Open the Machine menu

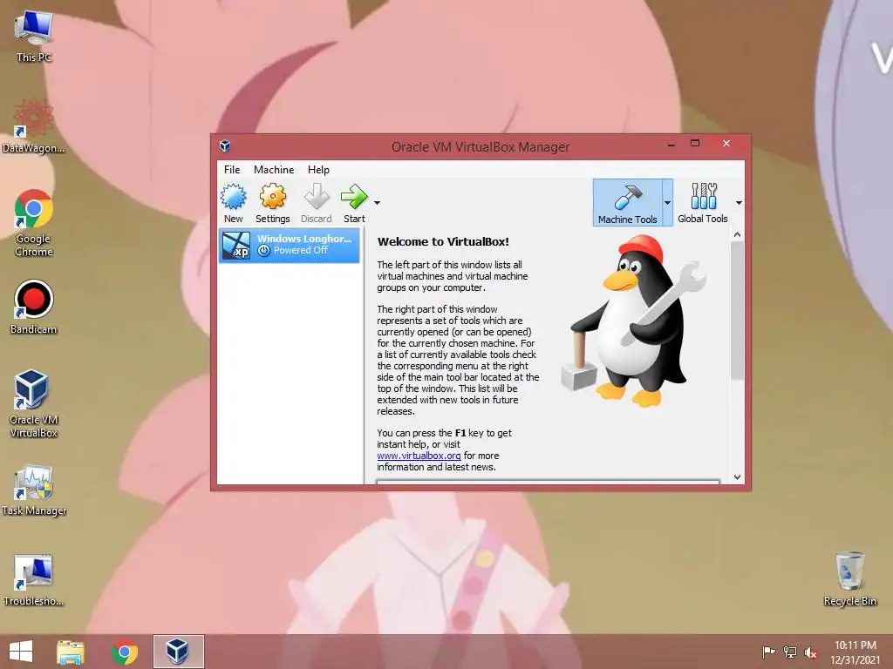(274, 170)
